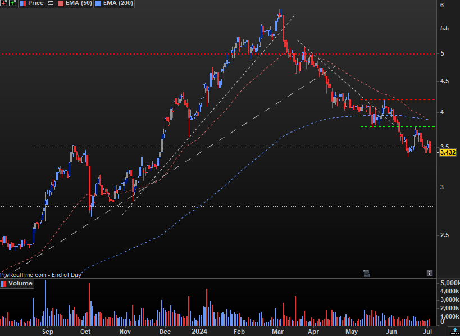The height and width of the screenshot is (336, 460).
Task: Click the green up-arrow chart icon
Action: point(12,3)
